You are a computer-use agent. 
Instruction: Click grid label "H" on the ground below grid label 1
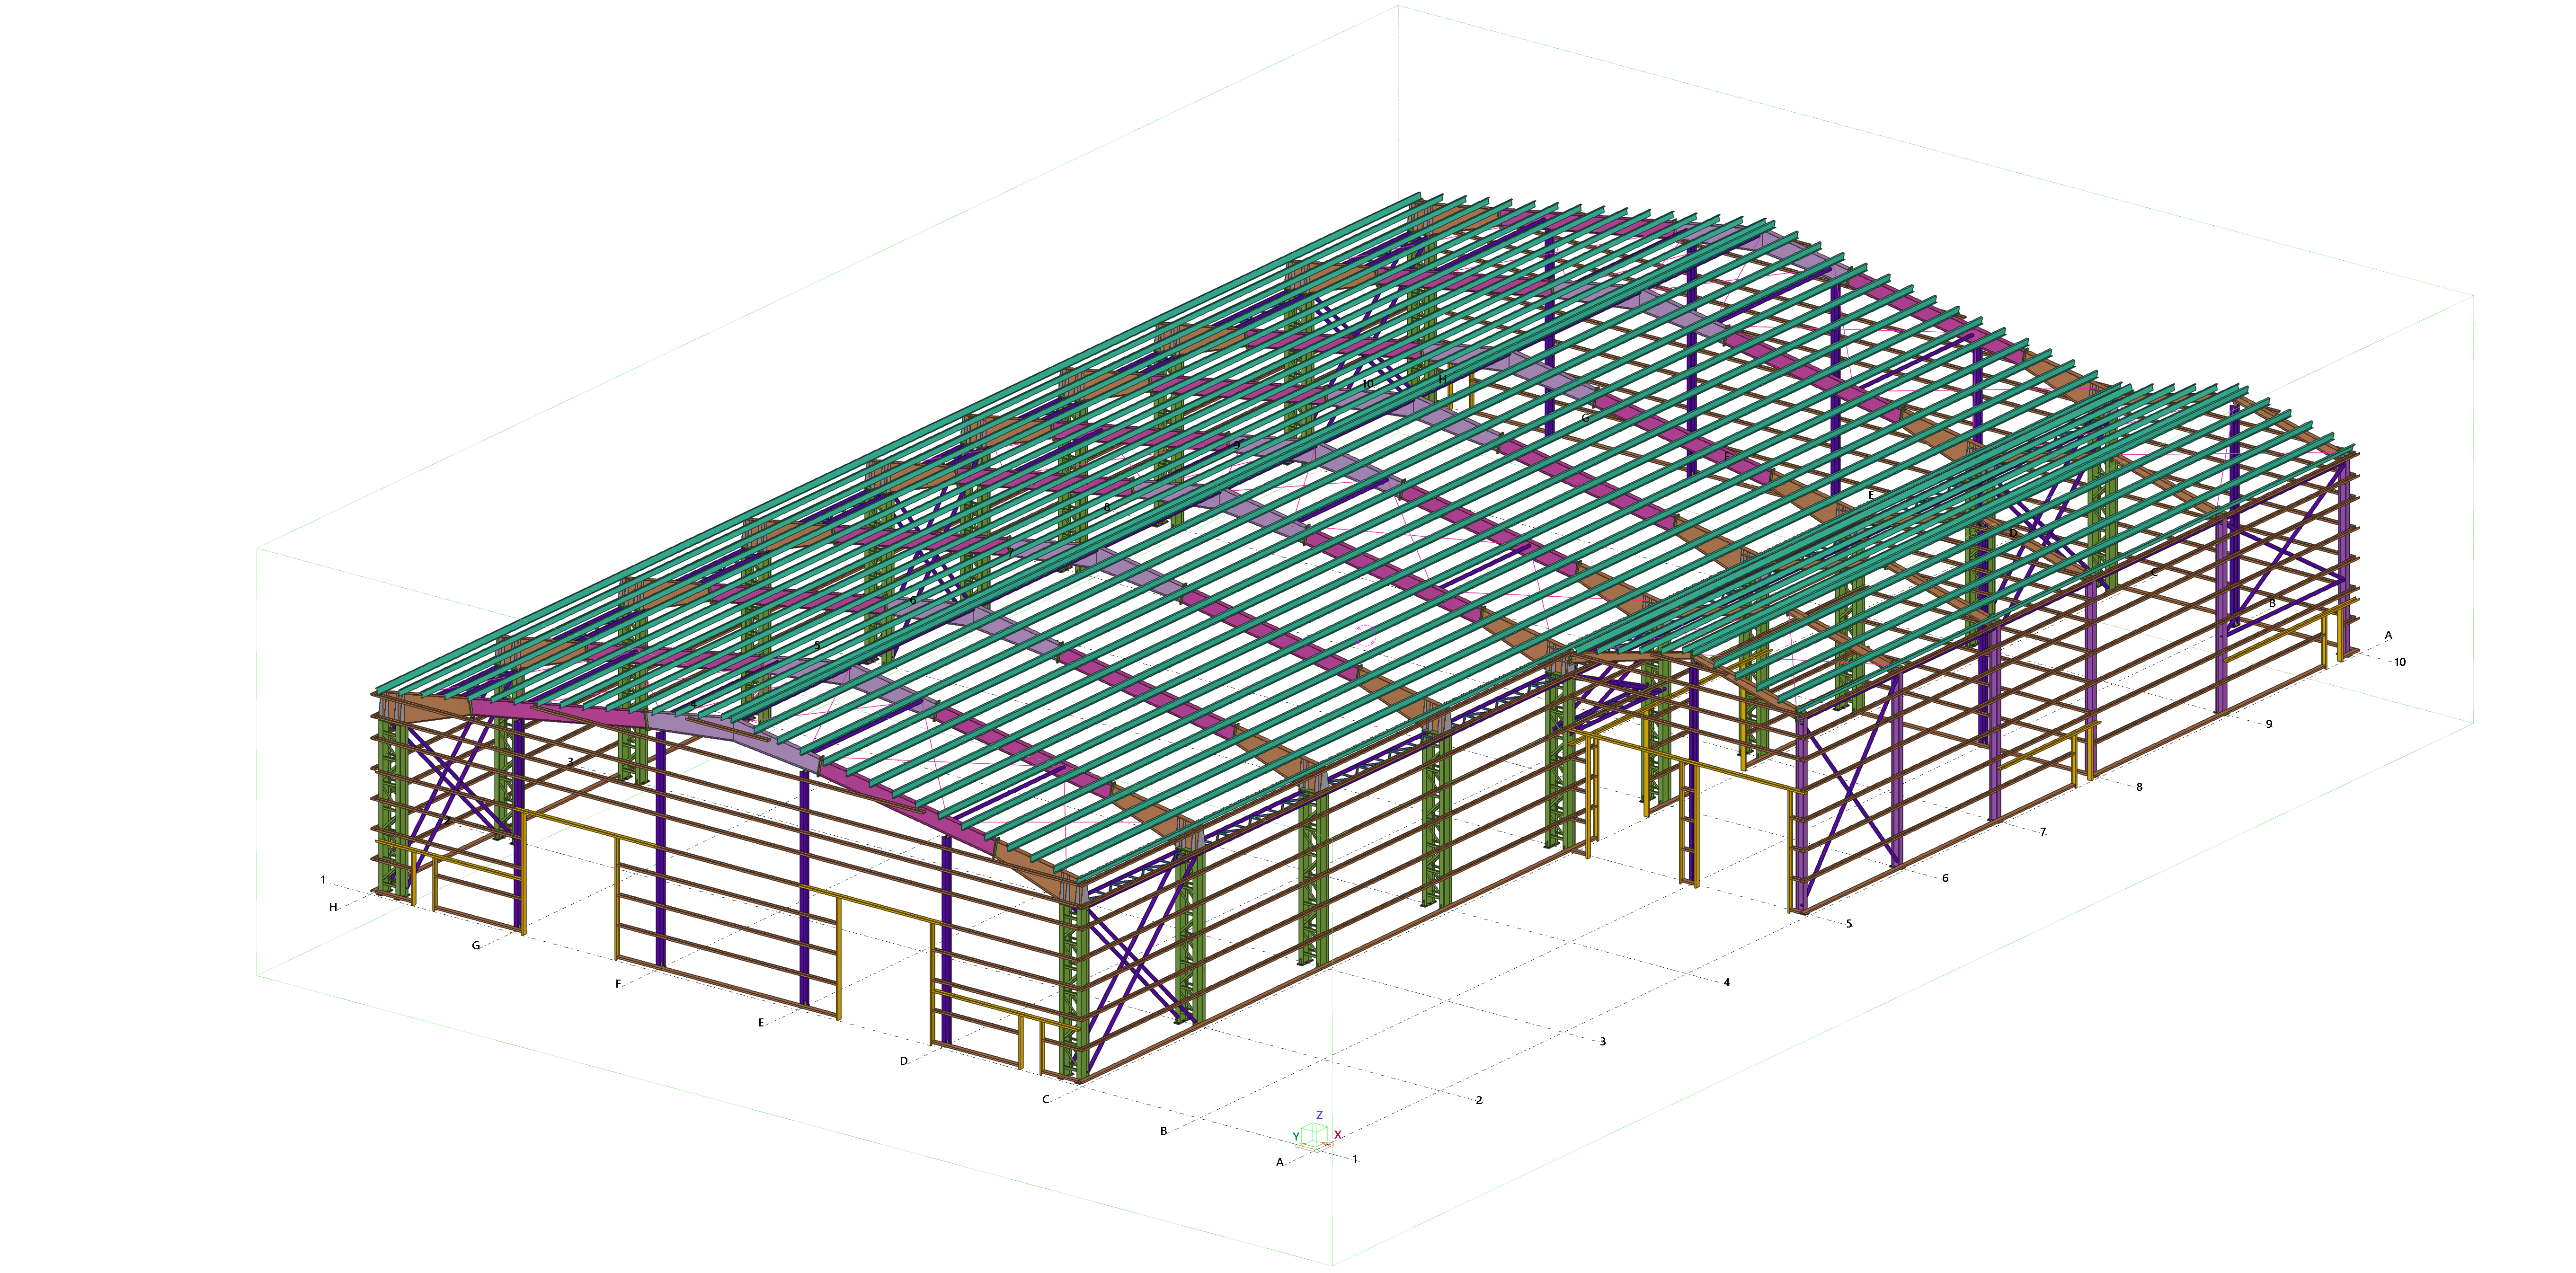[x=333, y=907]
